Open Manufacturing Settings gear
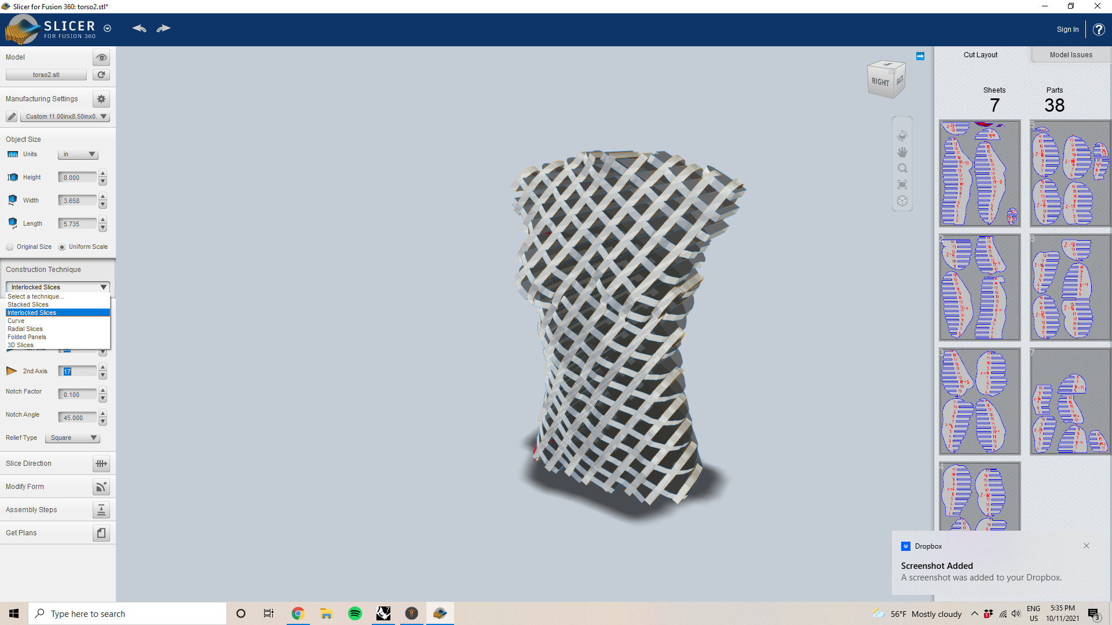Viewport: 1112px width, 625px height. [101, 99]
